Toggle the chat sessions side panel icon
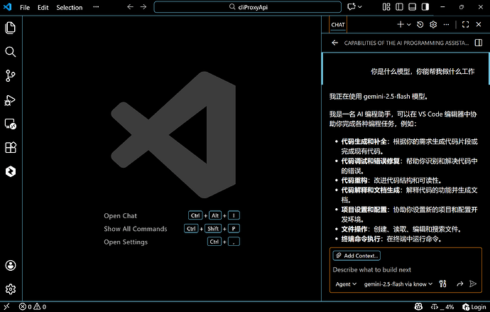Screen dimensions: 490x312 (x=479, y=43)
